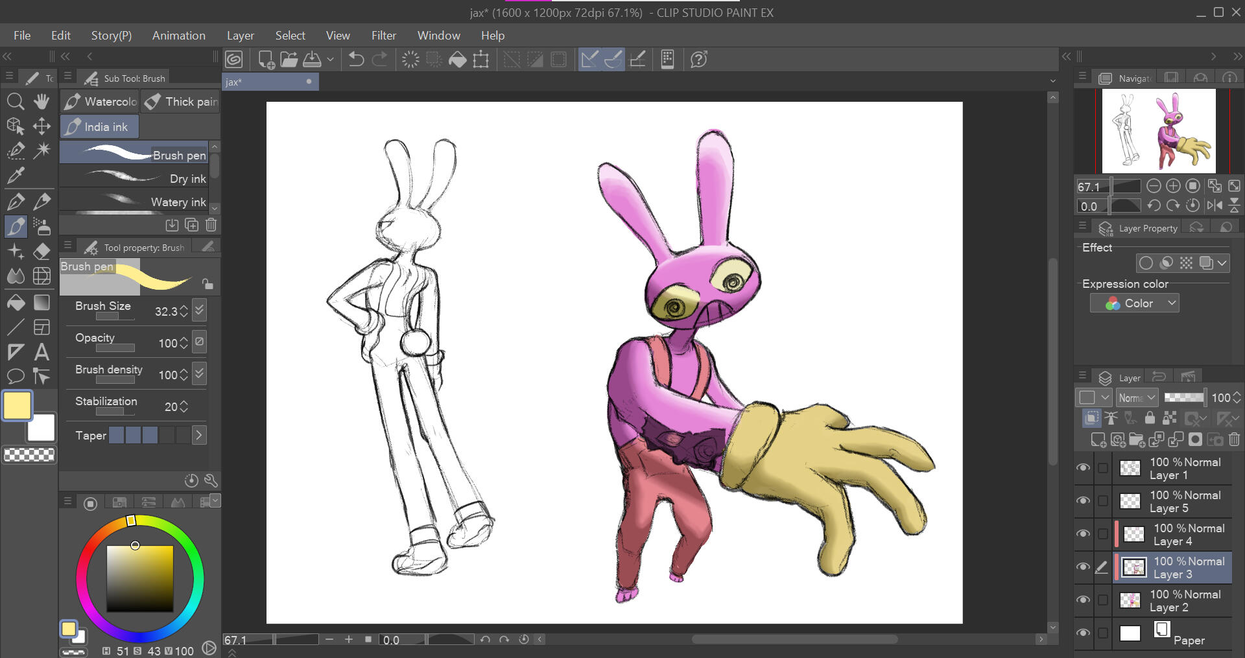
Task: Select the Zoom magnifier tool
Action: point(16,101)
